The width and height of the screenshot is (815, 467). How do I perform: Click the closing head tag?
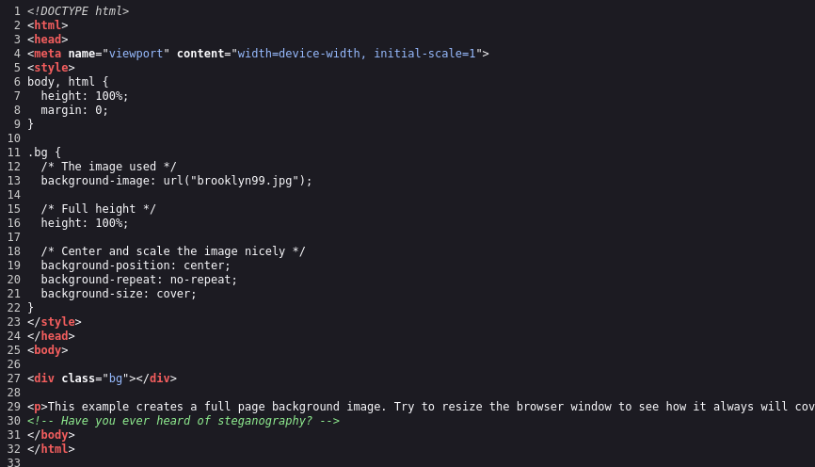click(x=51, y=336)
